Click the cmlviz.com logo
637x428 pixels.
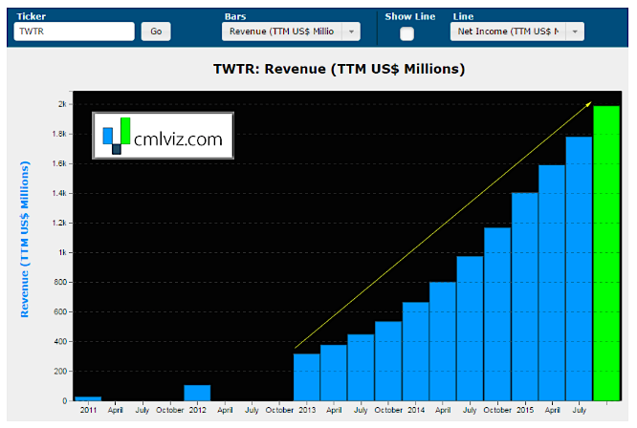pos(163,136)
